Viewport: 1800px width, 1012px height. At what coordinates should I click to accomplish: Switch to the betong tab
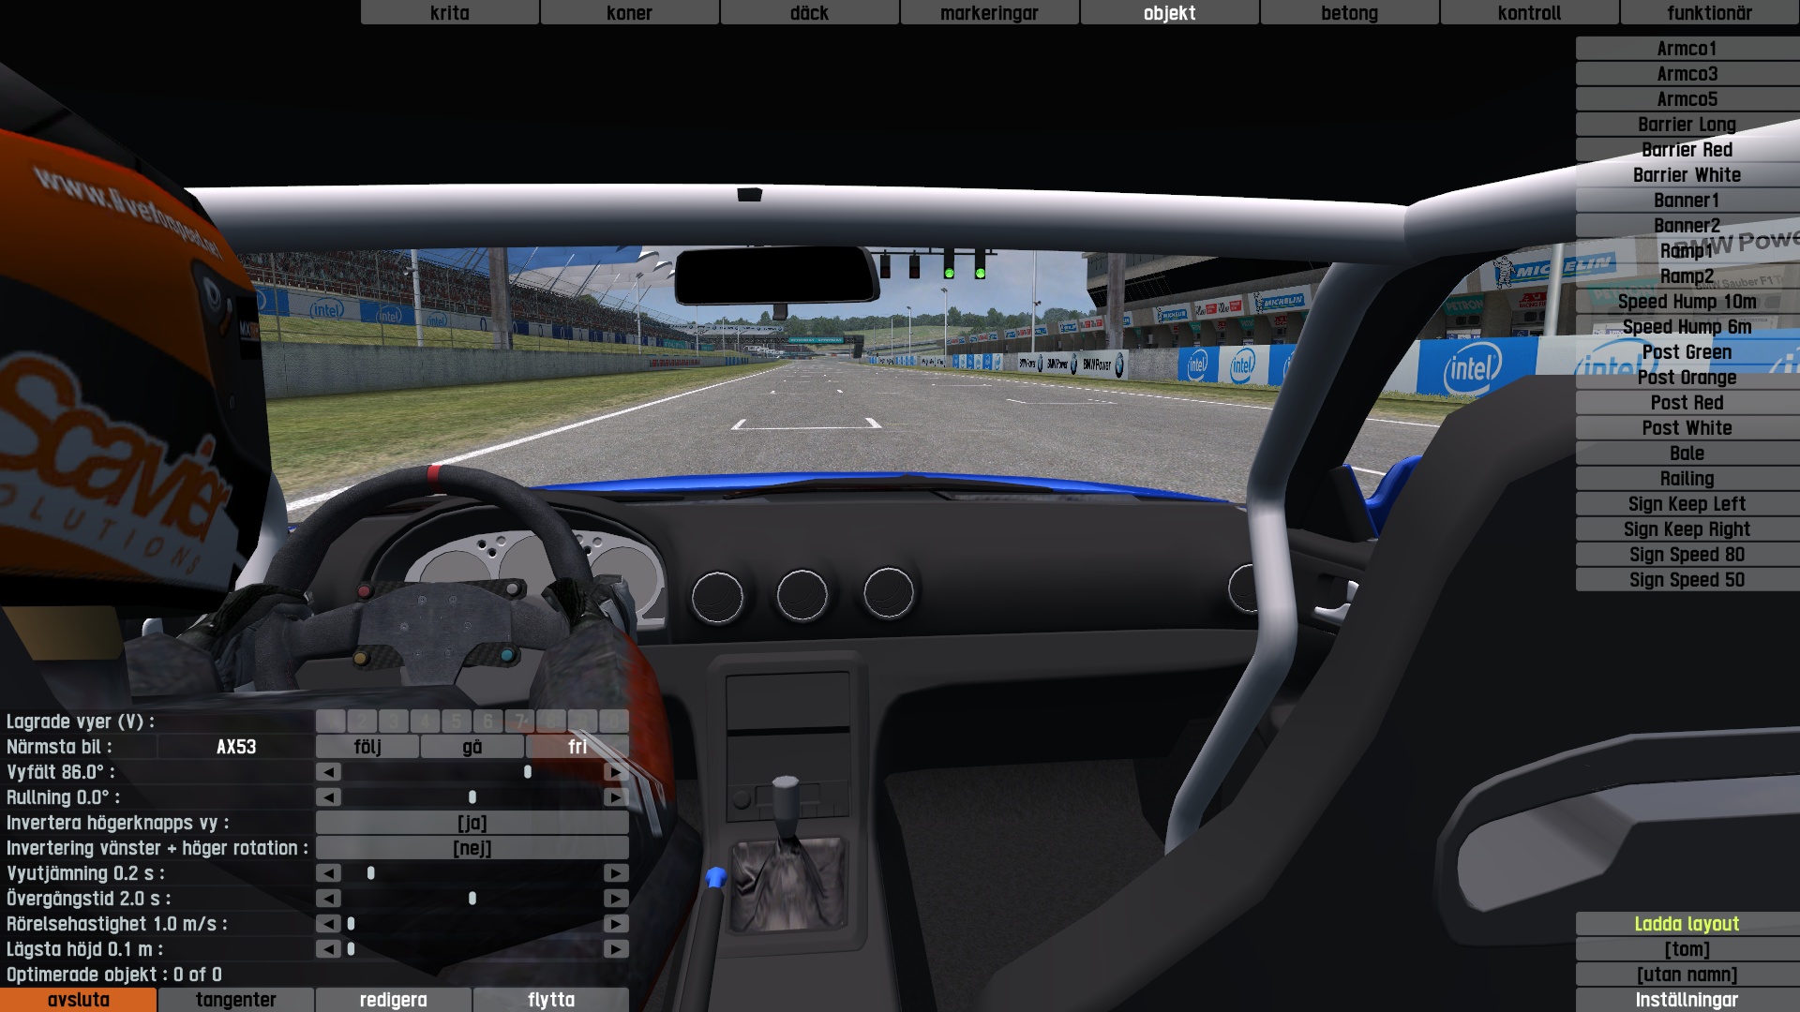click(x=1349, y=12)
